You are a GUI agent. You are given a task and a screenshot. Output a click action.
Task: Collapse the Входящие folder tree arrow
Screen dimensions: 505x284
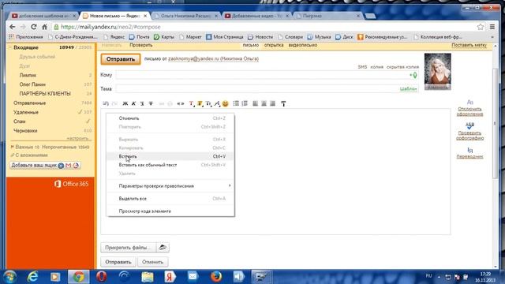click(x=10, y=47)
